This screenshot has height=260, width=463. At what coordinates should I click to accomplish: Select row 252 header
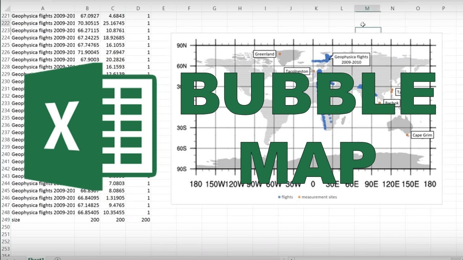[5, 242]
